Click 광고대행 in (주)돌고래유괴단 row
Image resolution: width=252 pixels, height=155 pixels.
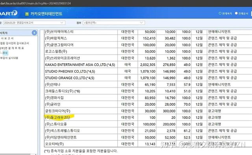(215, 118)
